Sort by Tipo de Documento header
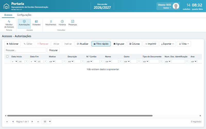 (152, 57)
